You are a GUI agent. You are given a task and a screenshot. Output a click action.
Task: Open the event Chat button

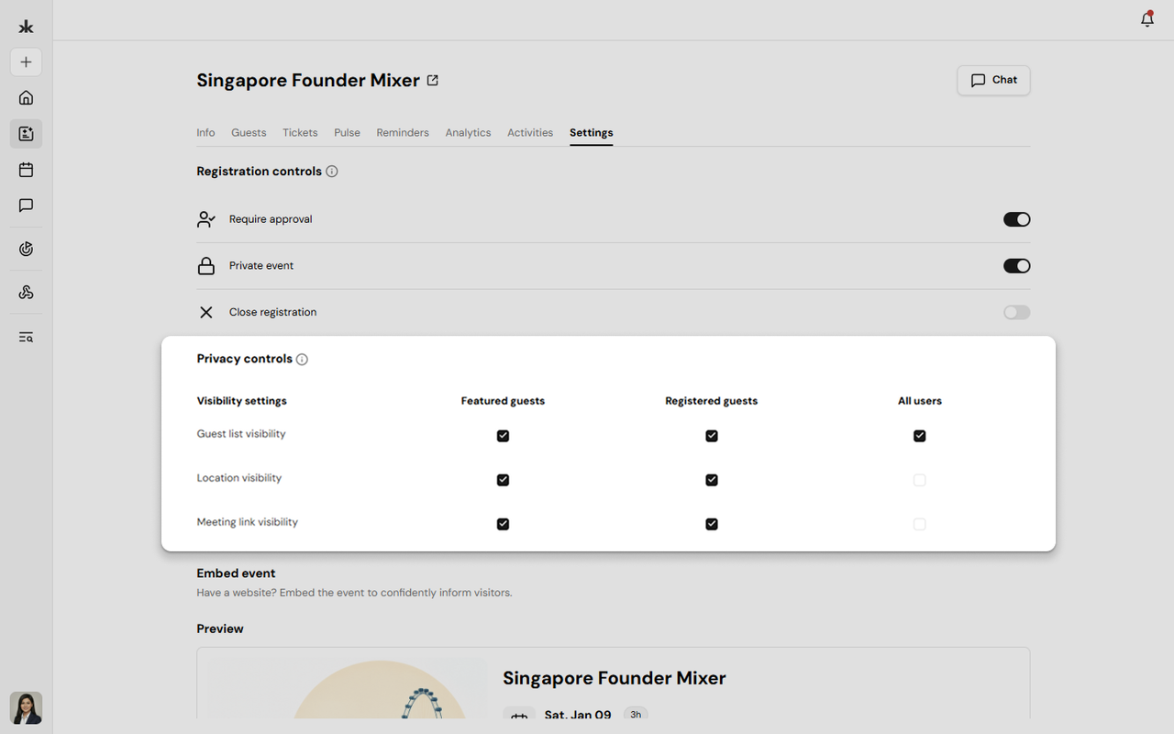(x=993, y=81)
